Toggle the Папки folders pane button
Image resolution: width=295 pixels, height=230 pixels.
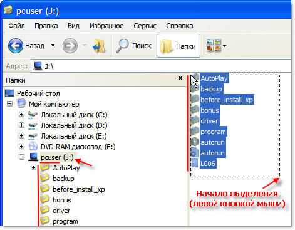tap(179, 46)
